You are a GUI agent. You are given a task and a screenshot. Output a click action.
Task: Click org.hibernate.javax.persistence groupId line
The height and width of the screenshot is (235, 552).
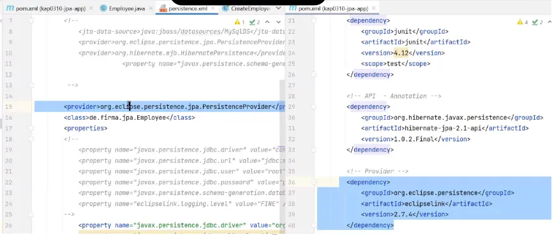[452, 118]
